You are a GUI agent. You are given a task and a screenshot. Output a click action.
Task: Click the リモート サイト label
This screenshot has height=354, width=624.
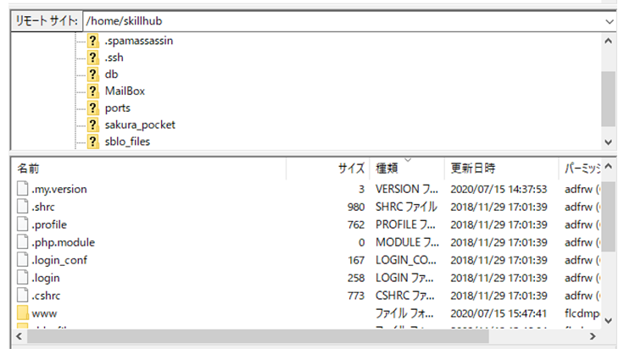coord(47,21)
